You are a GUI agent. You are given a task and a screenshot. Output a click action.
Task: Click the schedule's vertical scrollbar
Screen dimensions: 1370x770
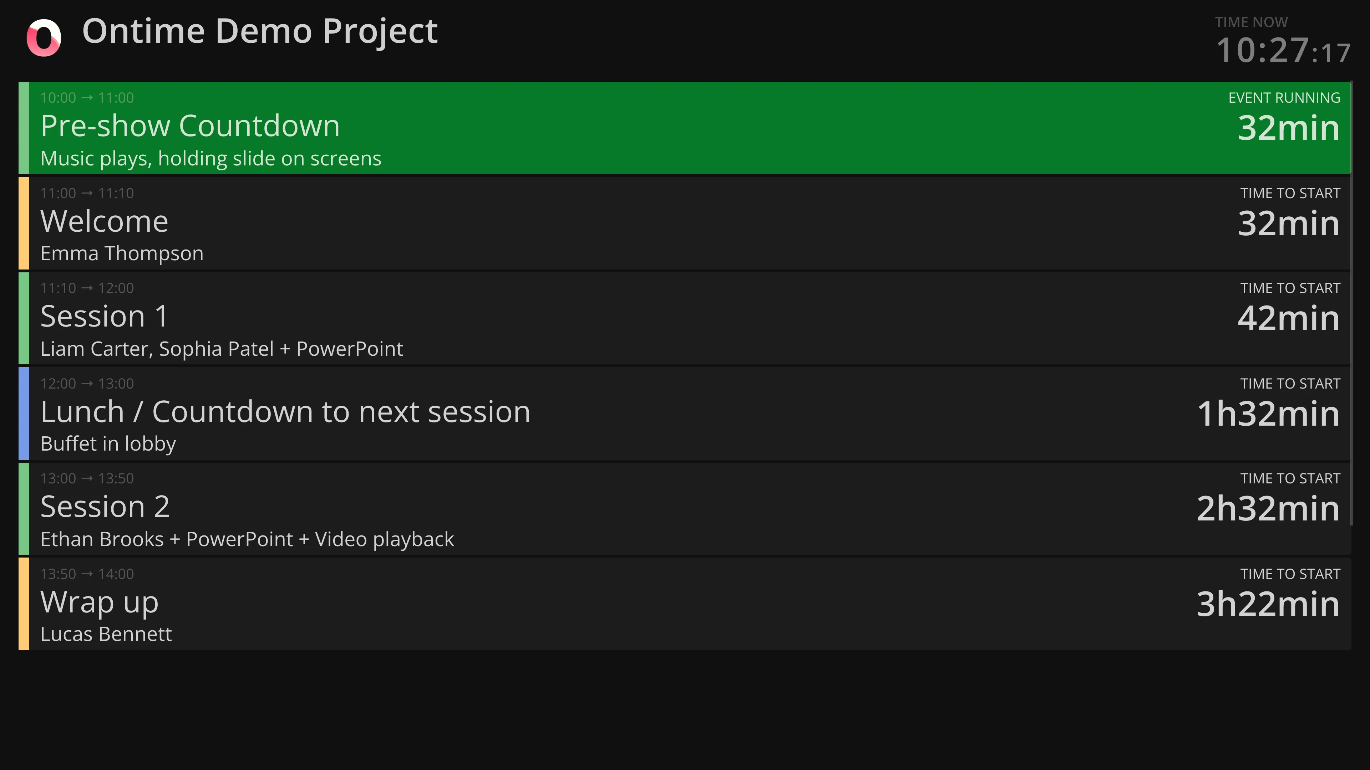click(x=1351, y=303)
